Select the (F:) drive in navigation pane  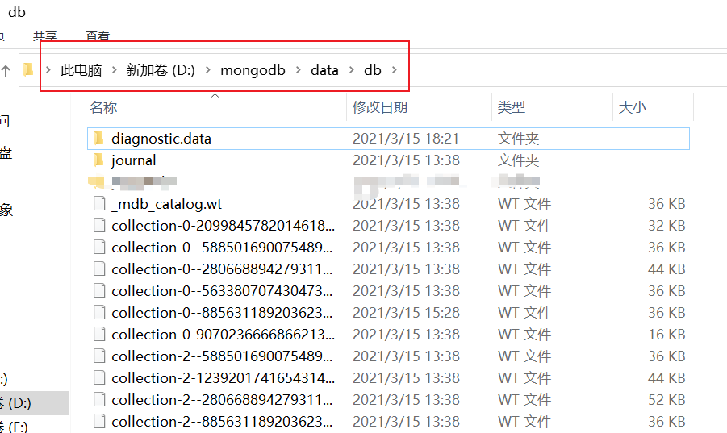[x=14, y=426]
